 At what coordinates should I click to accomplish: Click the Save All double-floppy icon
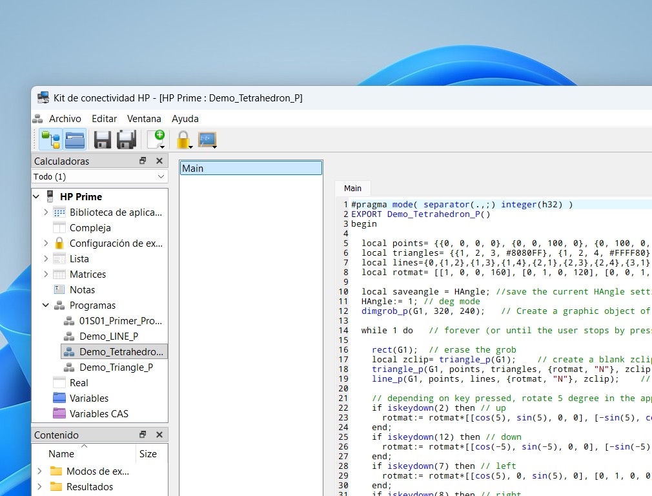click(126, 139)
